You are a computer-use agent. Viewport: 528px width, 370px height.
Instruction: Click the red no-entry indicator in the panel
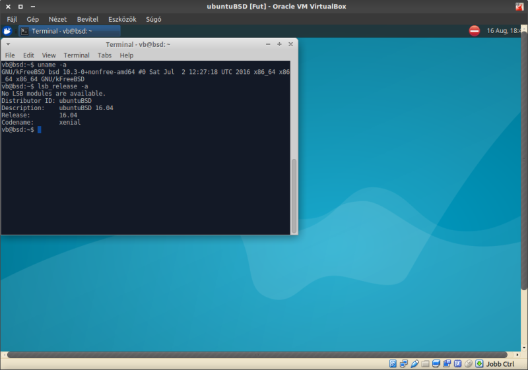point(474,31)
